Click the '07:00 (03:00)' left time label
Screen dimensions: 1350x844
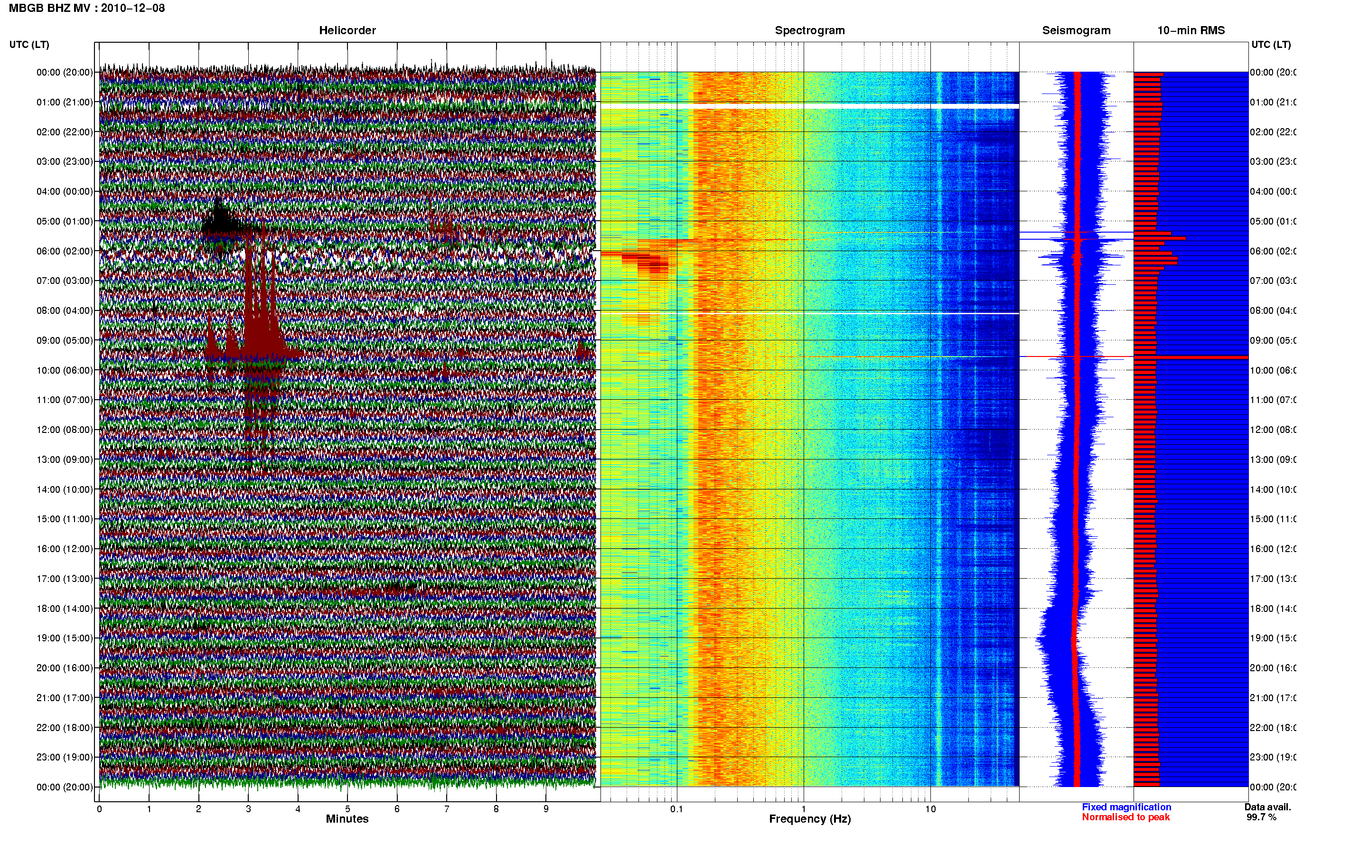point(65,280)
